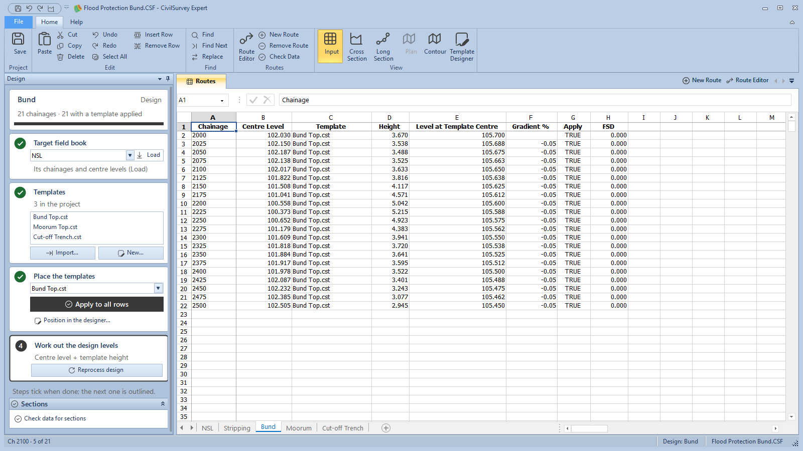This screenshot has height=451, width=803.
Task: Show the Contour view
Action: tap(435, 44)
